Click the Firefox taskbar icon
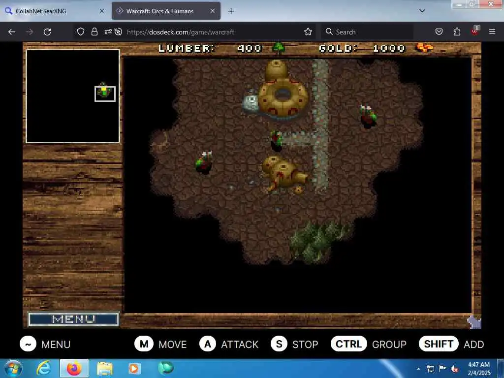The height and width of the screenshot is (378, 504). point(74,368)
